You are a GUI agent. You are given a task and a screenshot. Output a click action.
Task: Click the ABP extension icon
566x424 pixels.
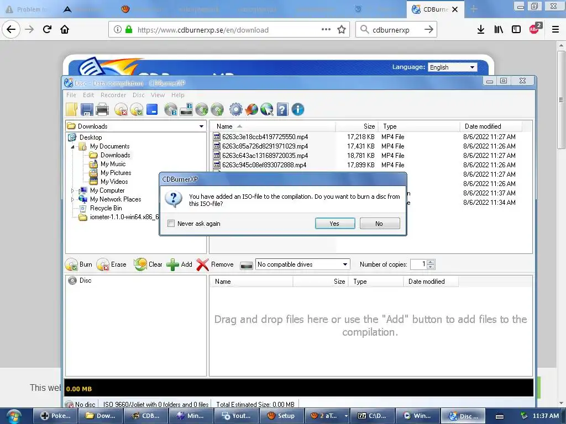point(535,29)
